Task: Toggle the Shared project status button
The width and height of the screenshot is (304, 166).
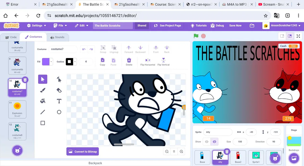Action: (142, 25)
